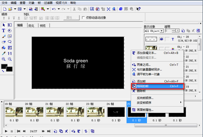Toggle lock box for Obj - 23
The width and height of the screenshot is (203, 137).
click(x=167, y=49)
